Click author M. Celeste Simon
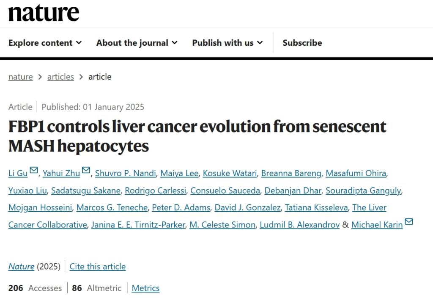Image resolution: width=433 pixels, height=304 pixels. point(222,224)
